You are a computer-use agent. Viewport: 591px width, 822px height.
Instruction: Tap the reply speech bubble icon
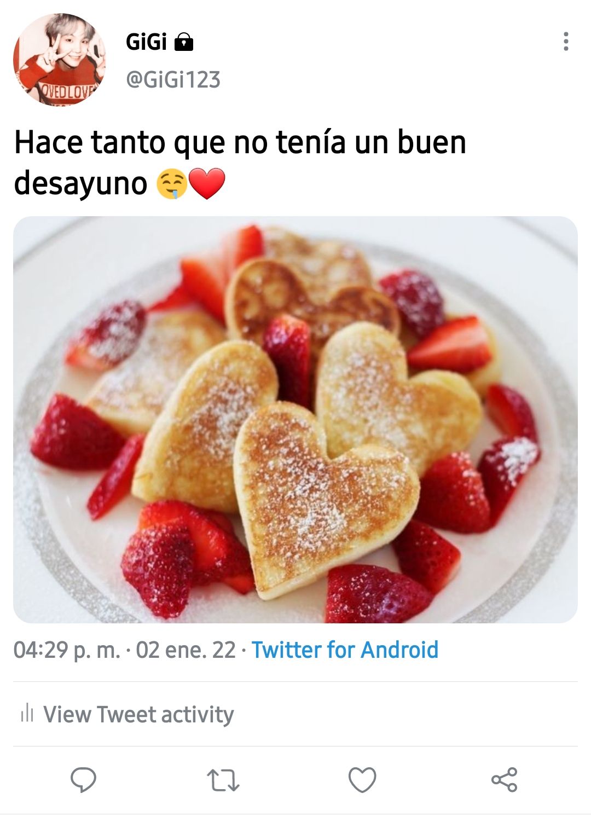[x=84, y=780]
